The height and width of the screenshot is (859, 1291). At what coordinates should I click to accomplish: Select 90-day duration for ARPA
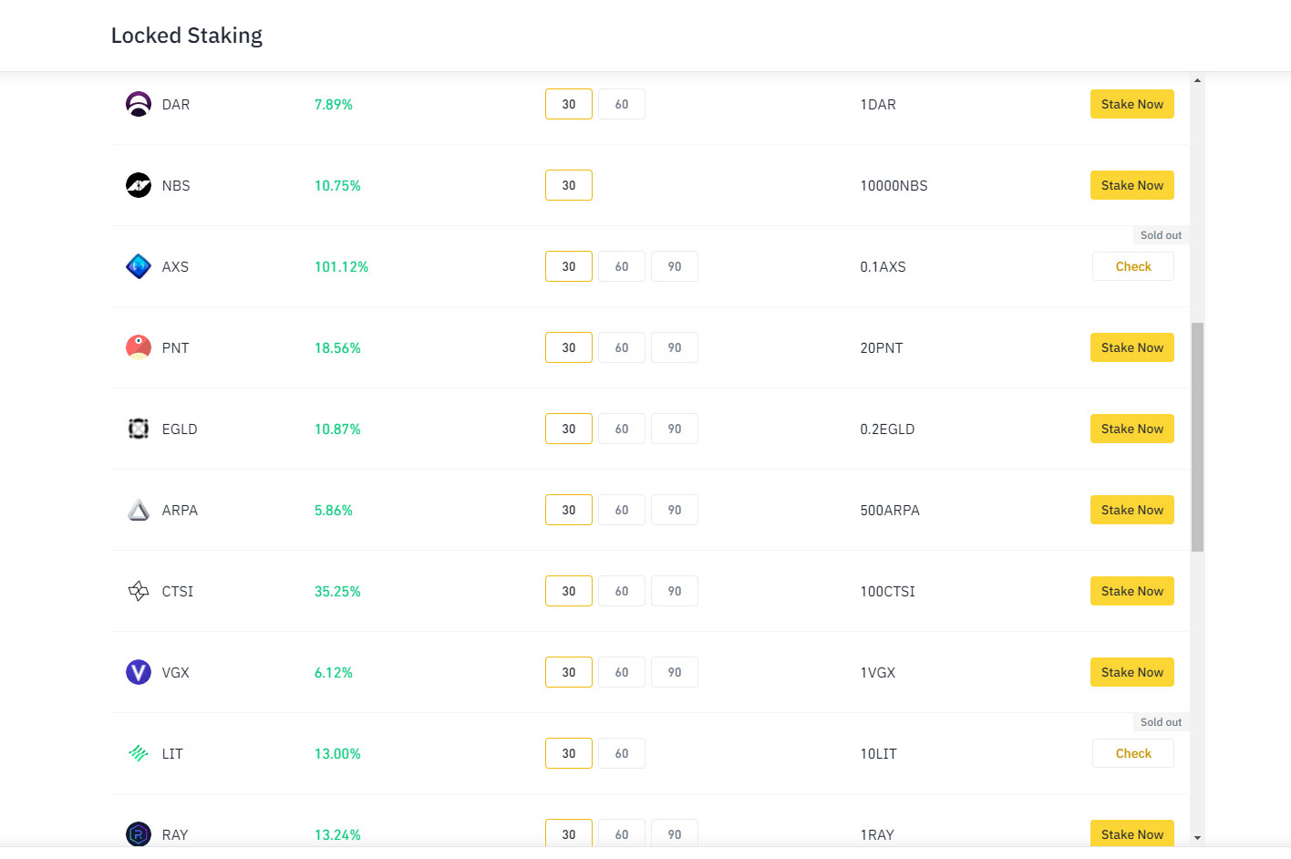675,510
